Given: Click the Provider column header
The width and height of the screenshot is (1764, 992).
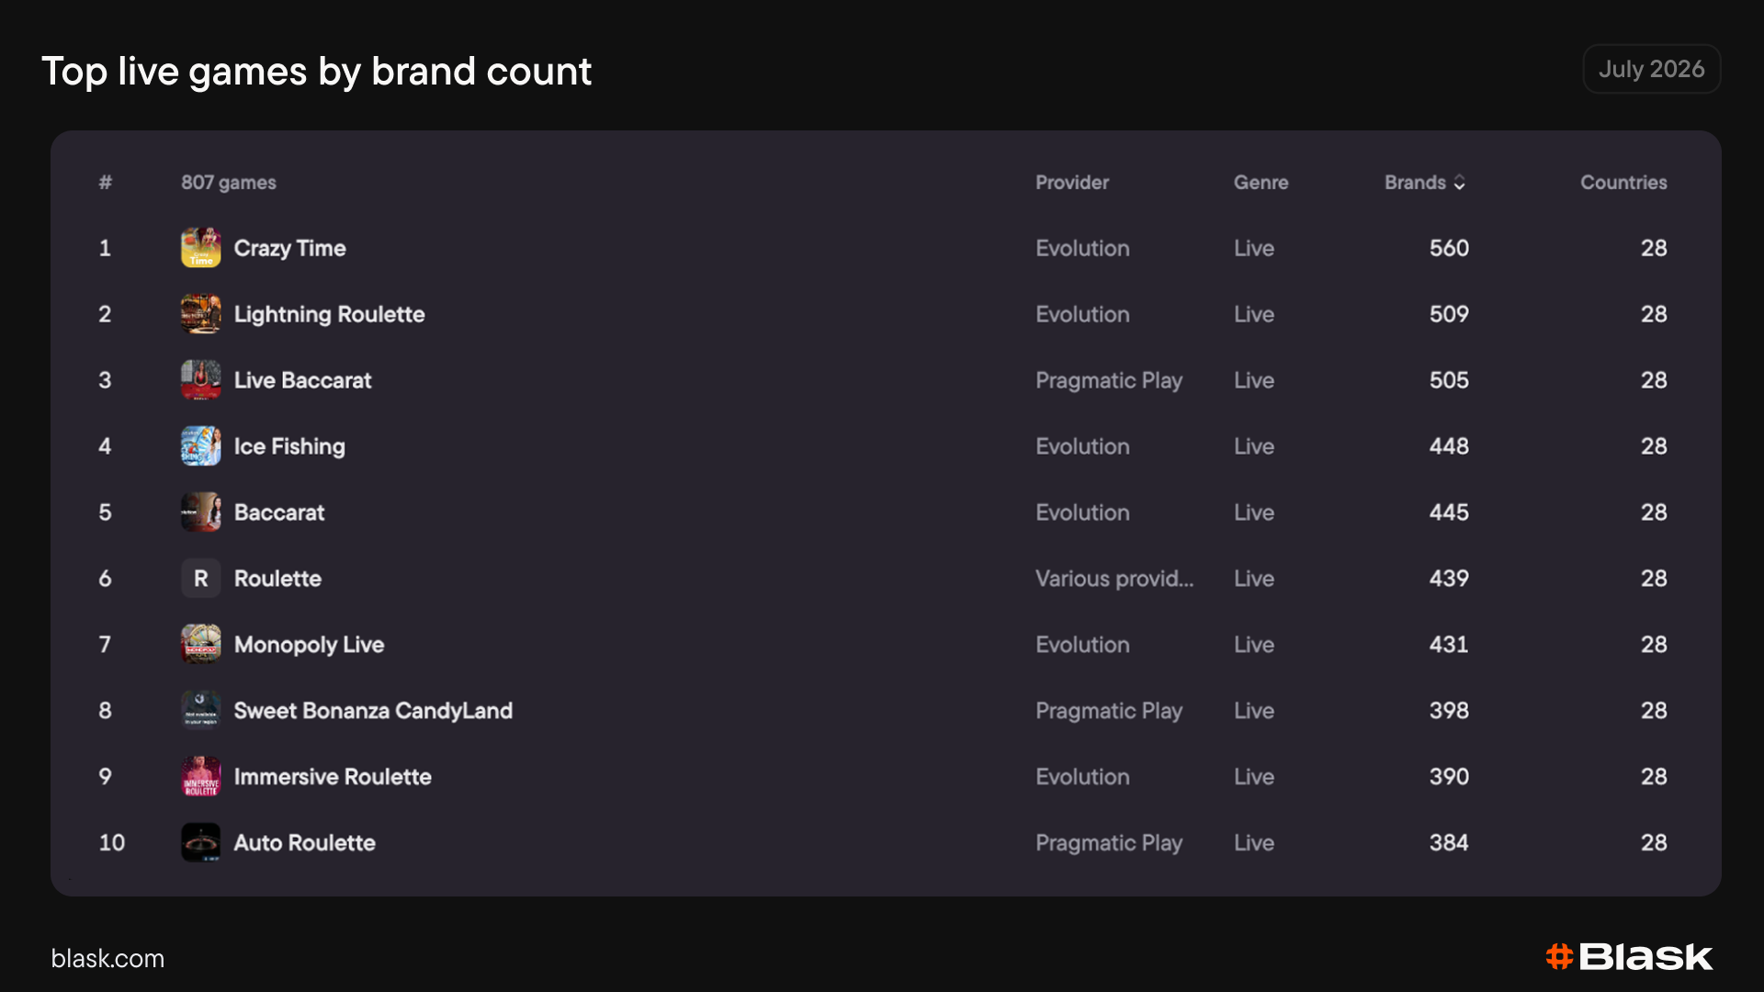Looking at the screenshot, I should click(x=1072, y=183).
